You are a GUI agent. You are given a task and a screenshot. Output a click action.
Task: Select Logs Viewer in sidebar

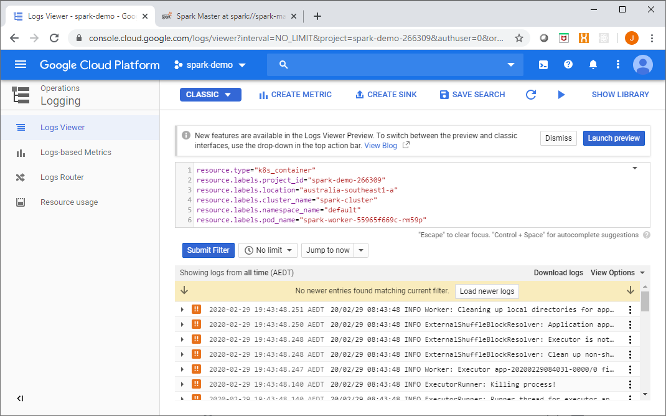(80, 128)
